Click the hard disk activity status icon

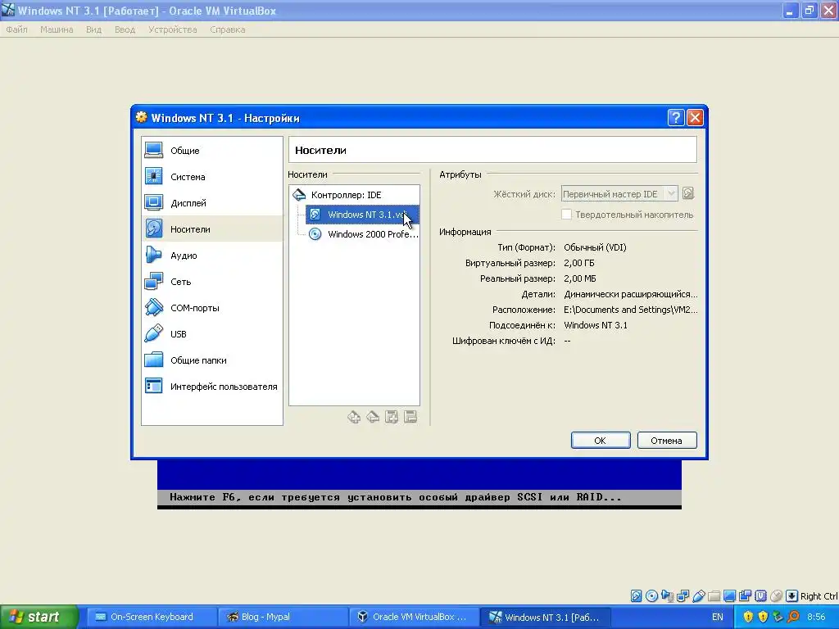636,596
